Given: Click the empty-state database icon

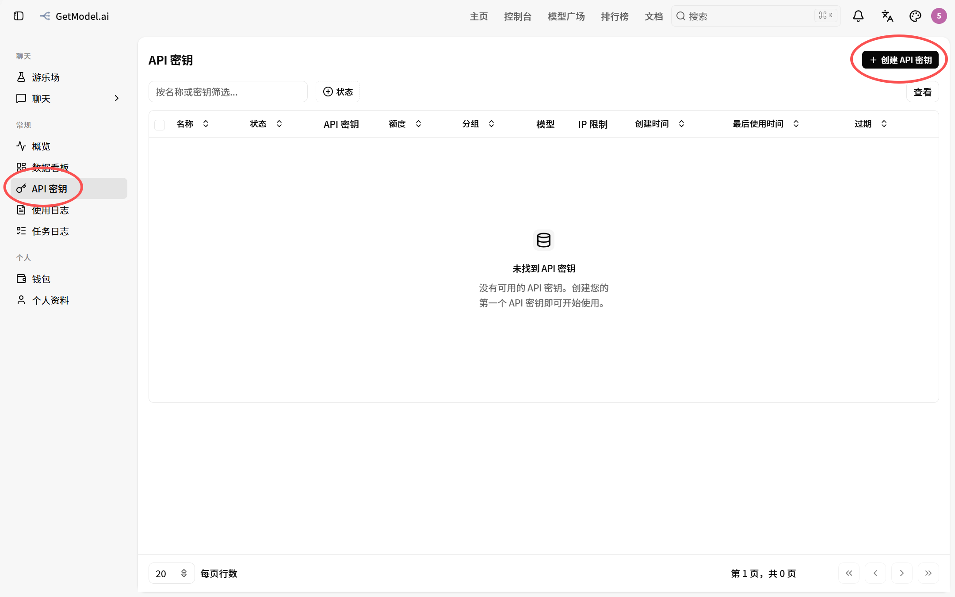Looking at the screenshot, I should point(544,240).
